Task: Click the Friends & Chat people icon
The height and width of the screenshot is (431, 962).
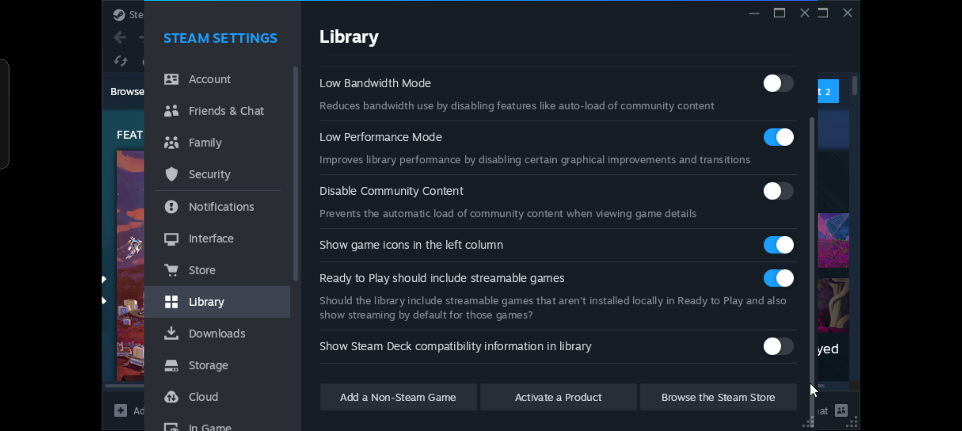Action: tap(171, 111)
